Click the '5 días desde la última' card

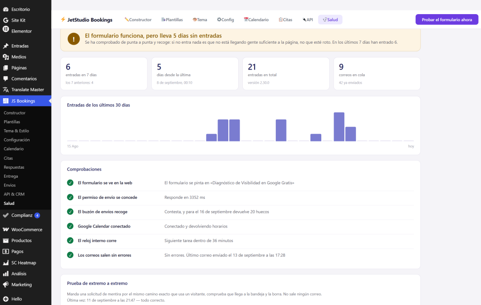point(195,74)
